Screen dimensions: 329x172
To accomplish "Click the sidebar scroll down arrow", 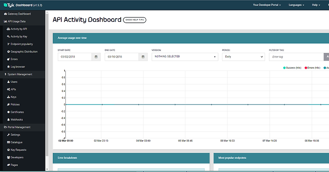I will (x=47, y=169).
